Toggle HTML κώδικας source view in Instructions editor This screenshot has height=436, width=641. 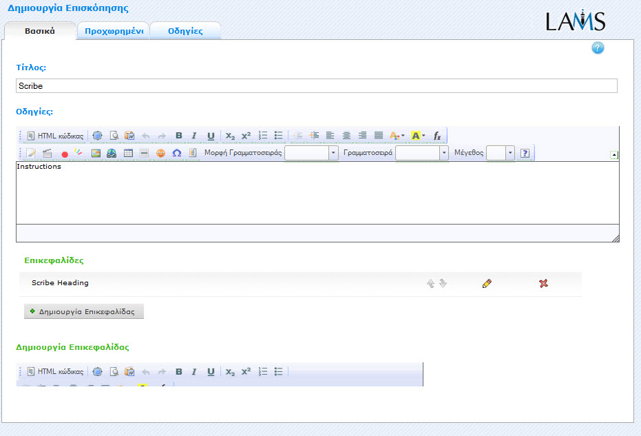tap(56, 136)
